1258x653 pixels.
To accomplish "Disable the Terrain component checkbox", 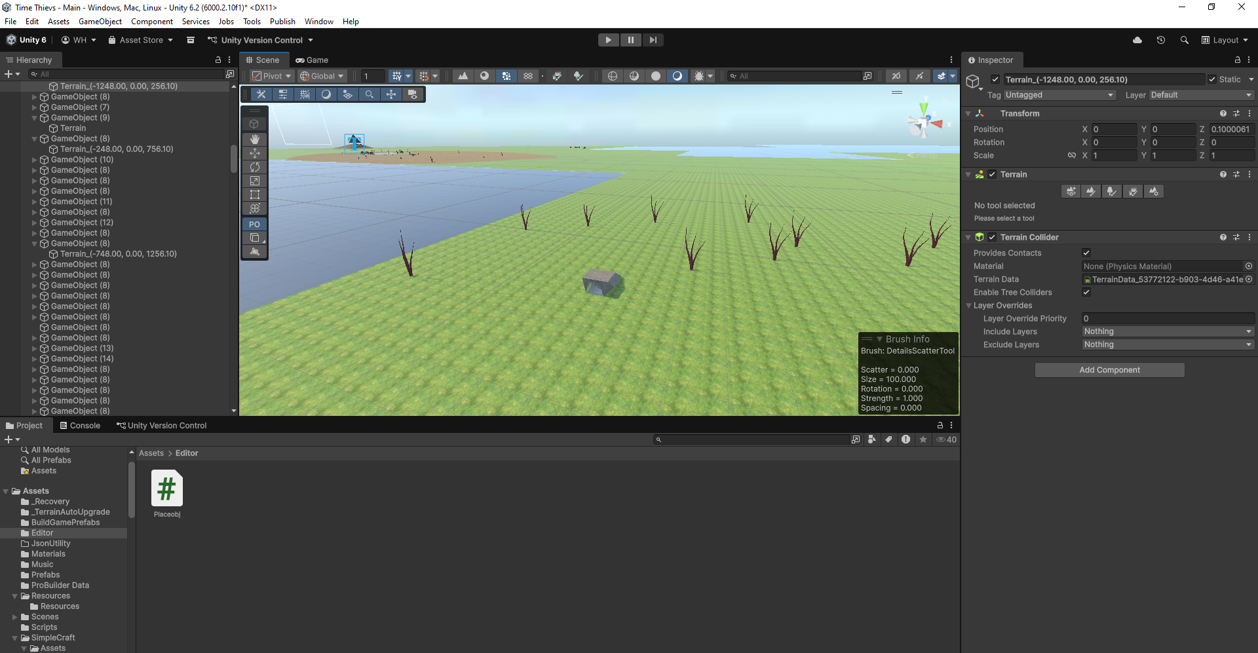I will pyautogui.click(x=992, y=174).
